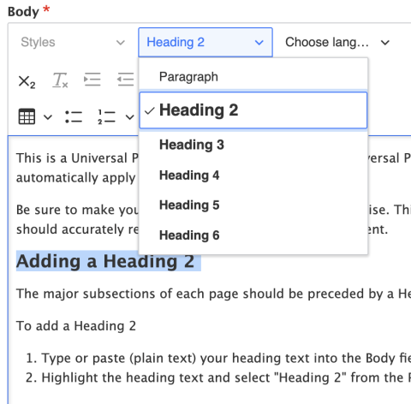Apply Heading 6 format

tap(253, 235)
